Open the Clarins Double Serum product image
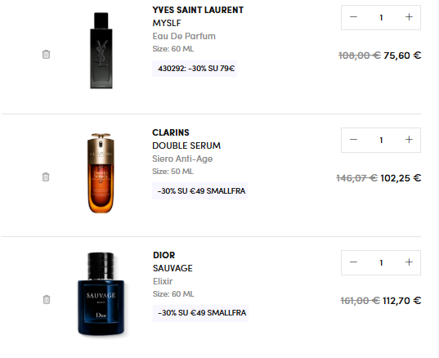Screen dimensions: 439x358 (101, 173)
